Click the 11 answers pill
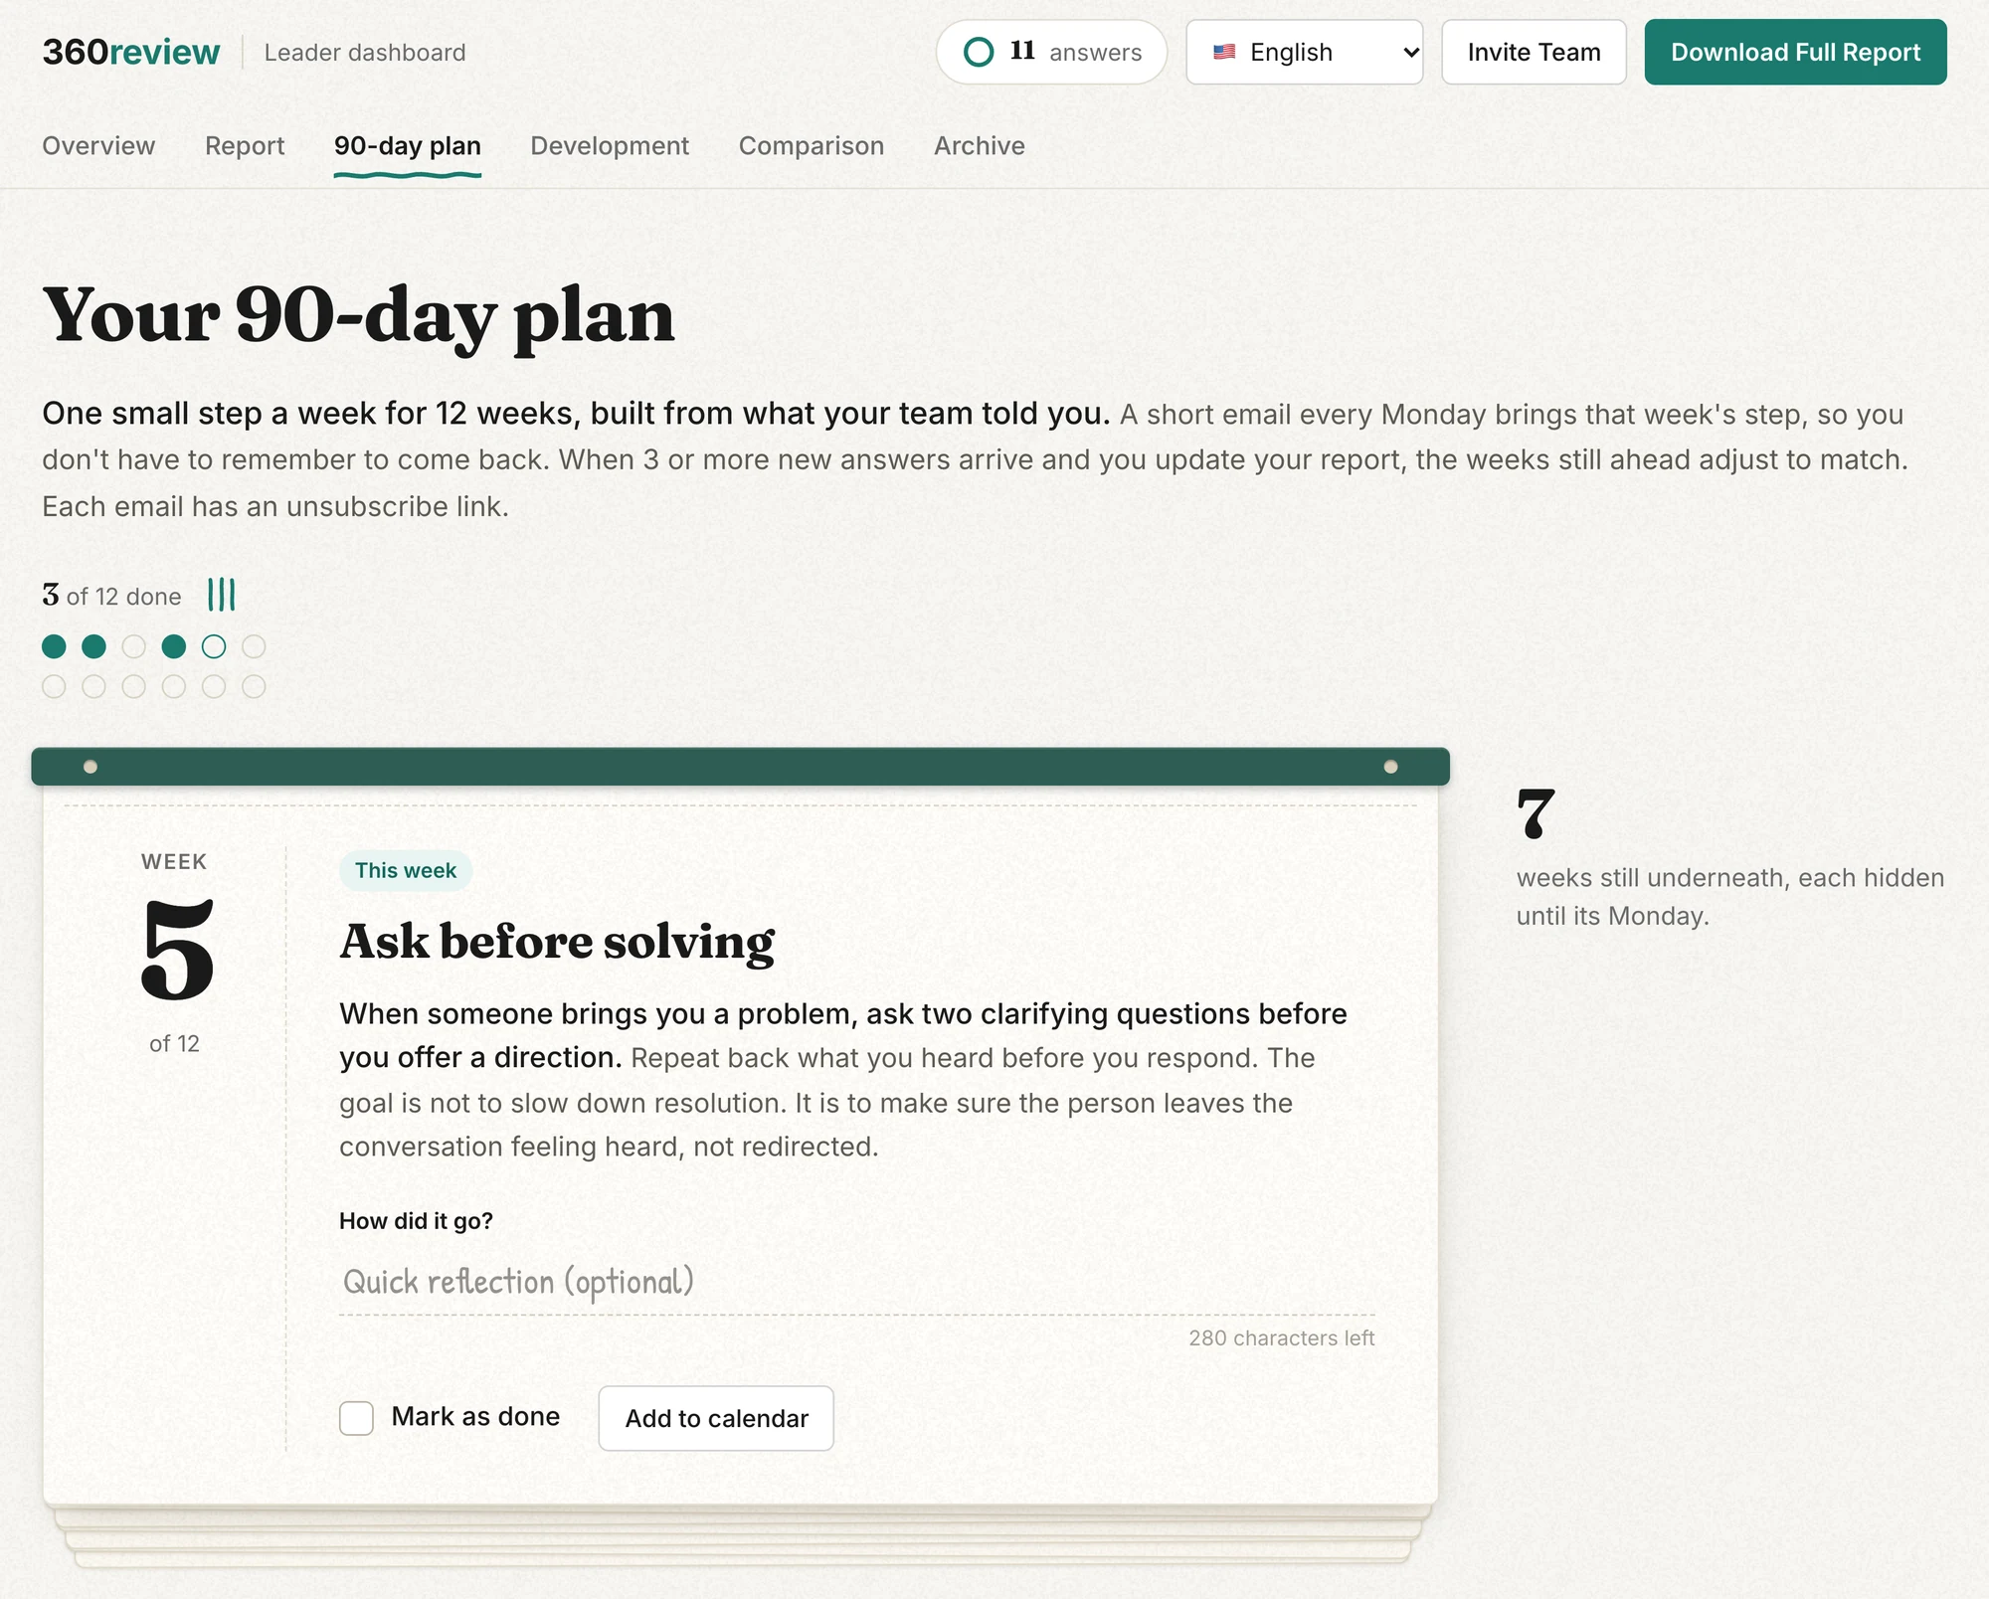 pyautogui.click(x=1051, y=52)
